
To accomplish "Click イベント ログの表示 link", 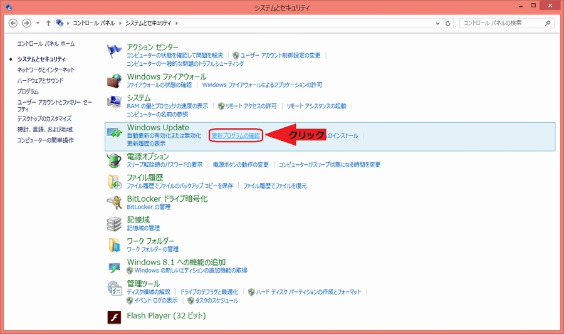I will coord(156,301).
